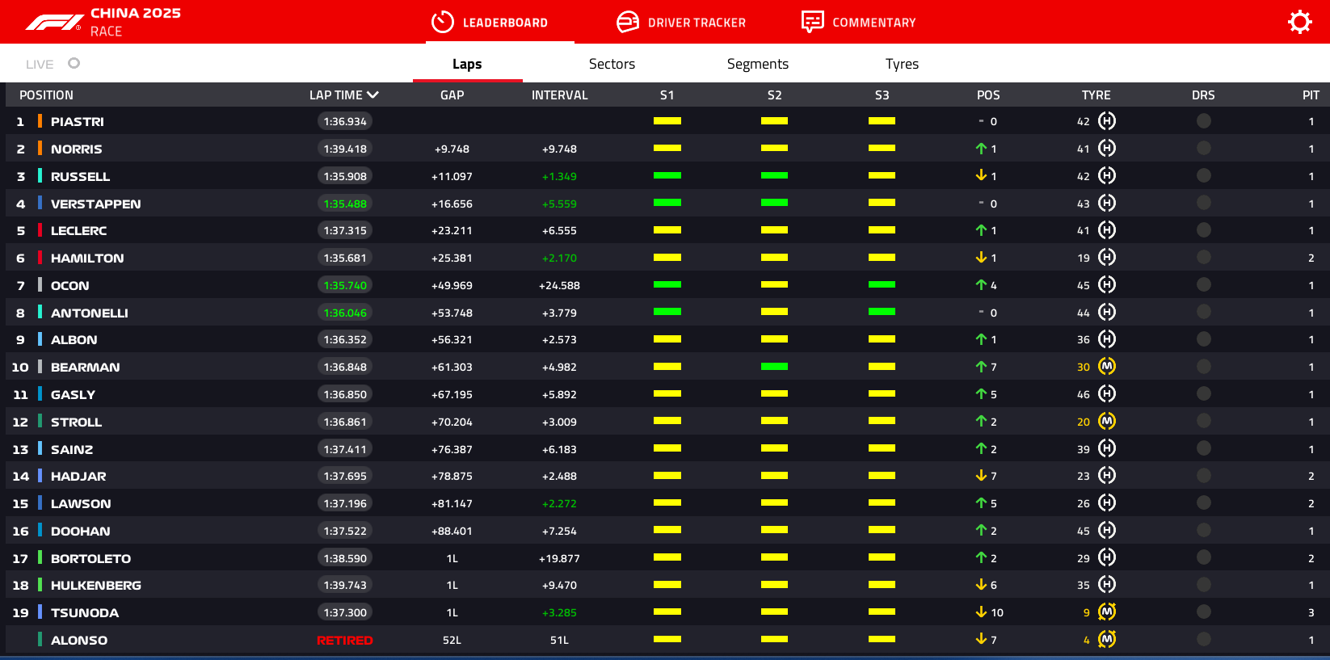Select driver HULKENBERG in the leaderboard
Viewport: 1330px width, 660px height.
(96, 586)
